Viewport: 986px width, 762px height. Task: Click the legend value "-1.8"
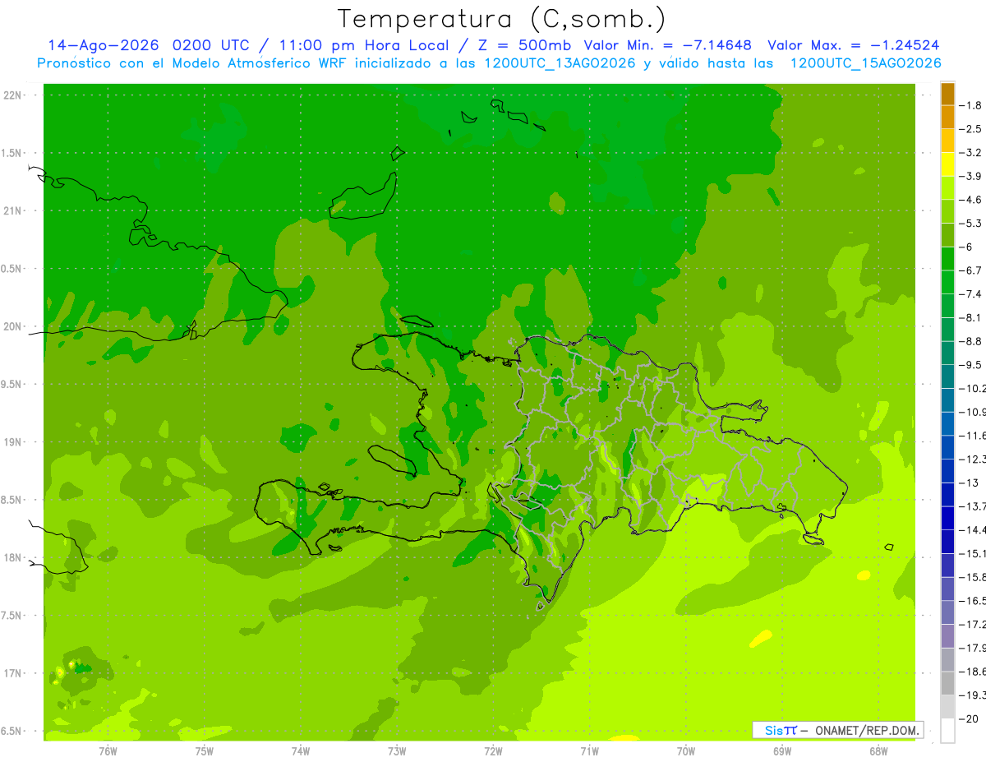(970, 105)
